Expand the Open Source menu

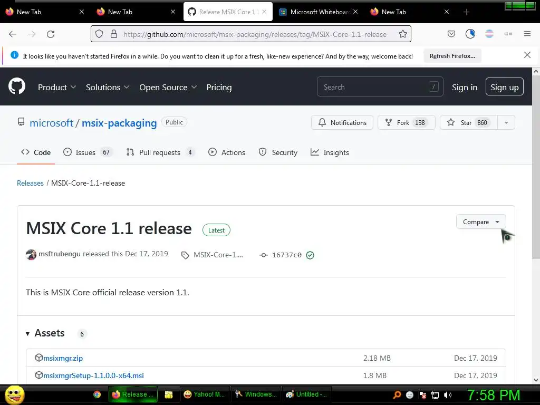[168, 87]
